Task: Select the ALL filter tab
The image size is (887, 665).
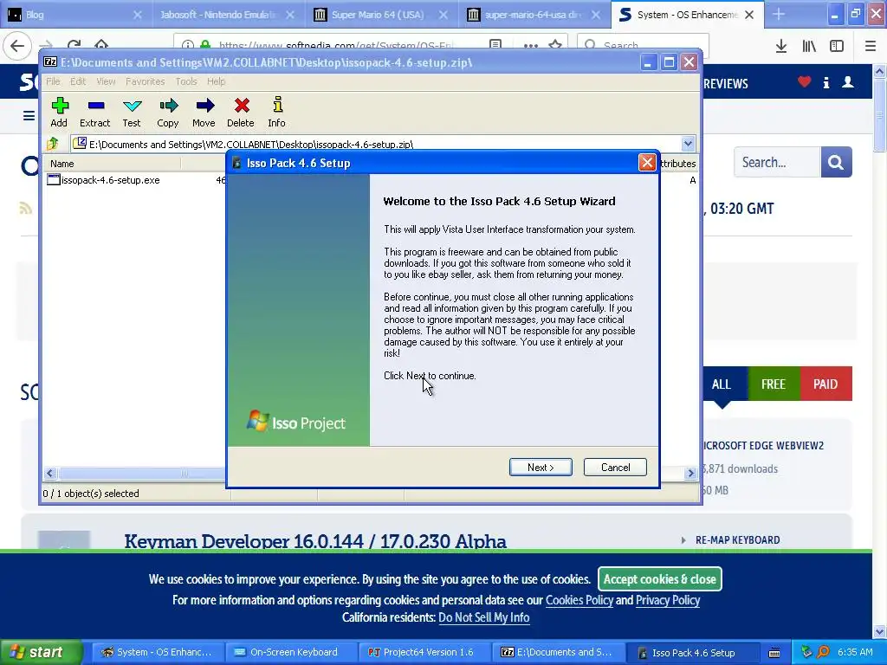Action: [x=722, y=384]
